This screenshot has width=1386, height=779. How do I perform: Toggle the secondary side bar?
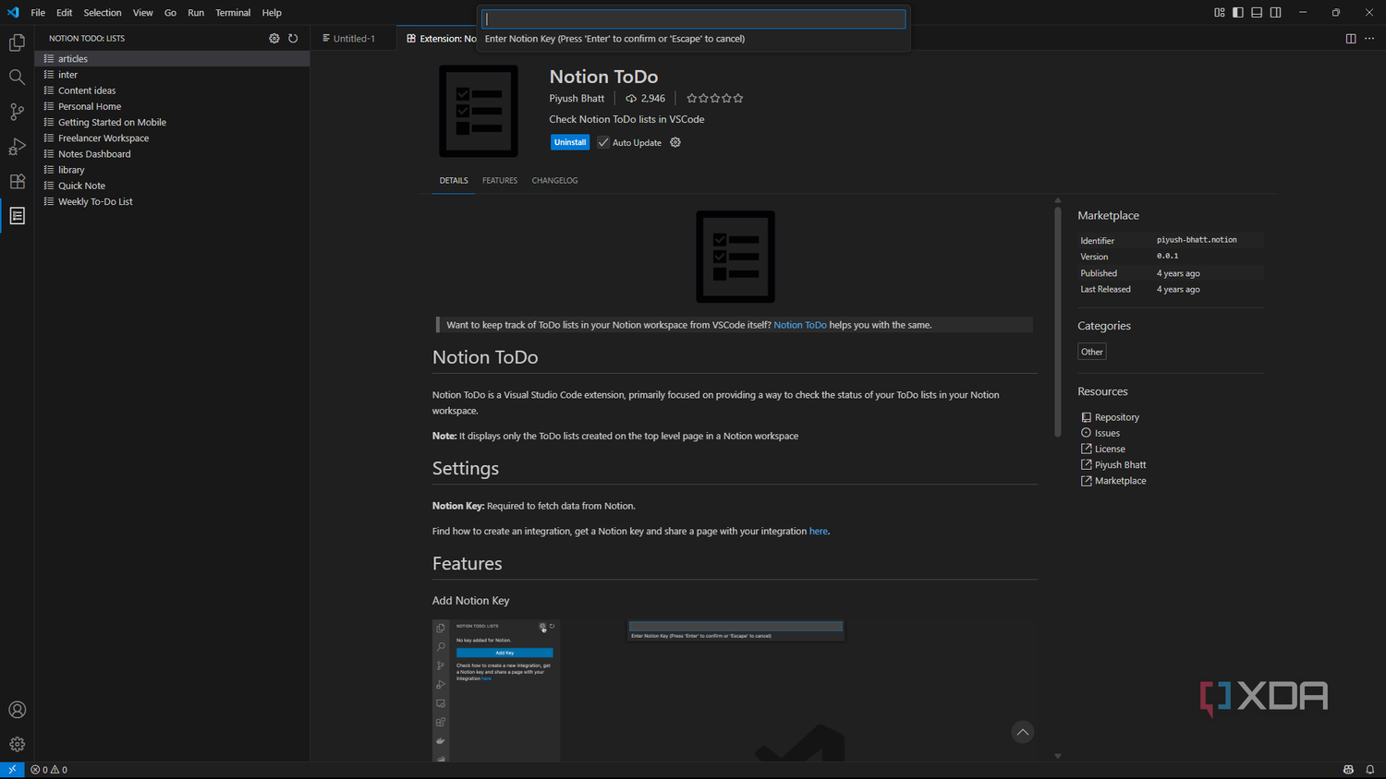tap(1275, 12)
